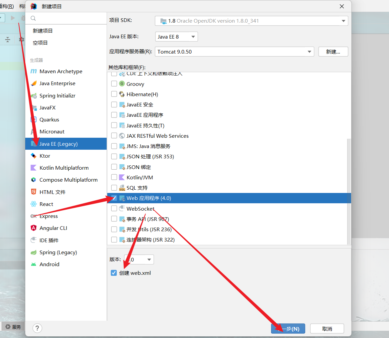Click the Quarkus generator icon
Screen dimensions: 389x338
coord(34,119)
